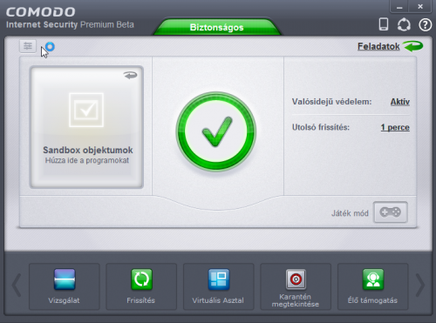Click the Biztonságos status tab
Viewport: 436px width, 323px height.
tap(217, 27)
